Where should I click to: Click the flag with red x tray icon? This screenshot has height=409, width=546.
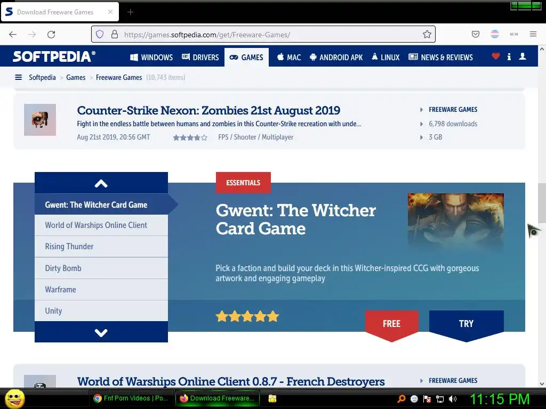[427, 399]
